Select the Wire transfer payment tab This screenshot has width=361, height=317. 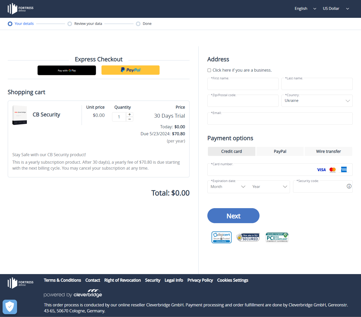click(x=328, y=152)
